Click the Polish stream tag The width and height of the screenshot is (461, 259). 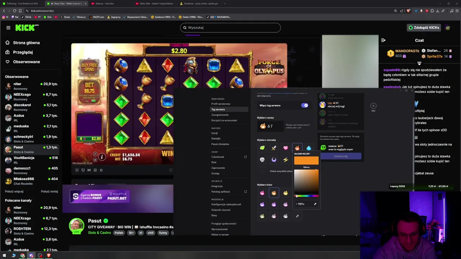(x=119, y=233)
